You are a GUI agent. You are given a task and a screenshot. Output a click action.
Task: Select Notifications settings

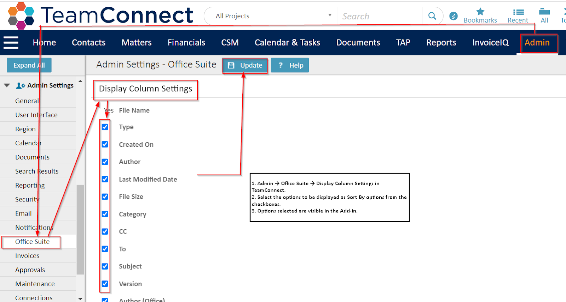point(34,228)
